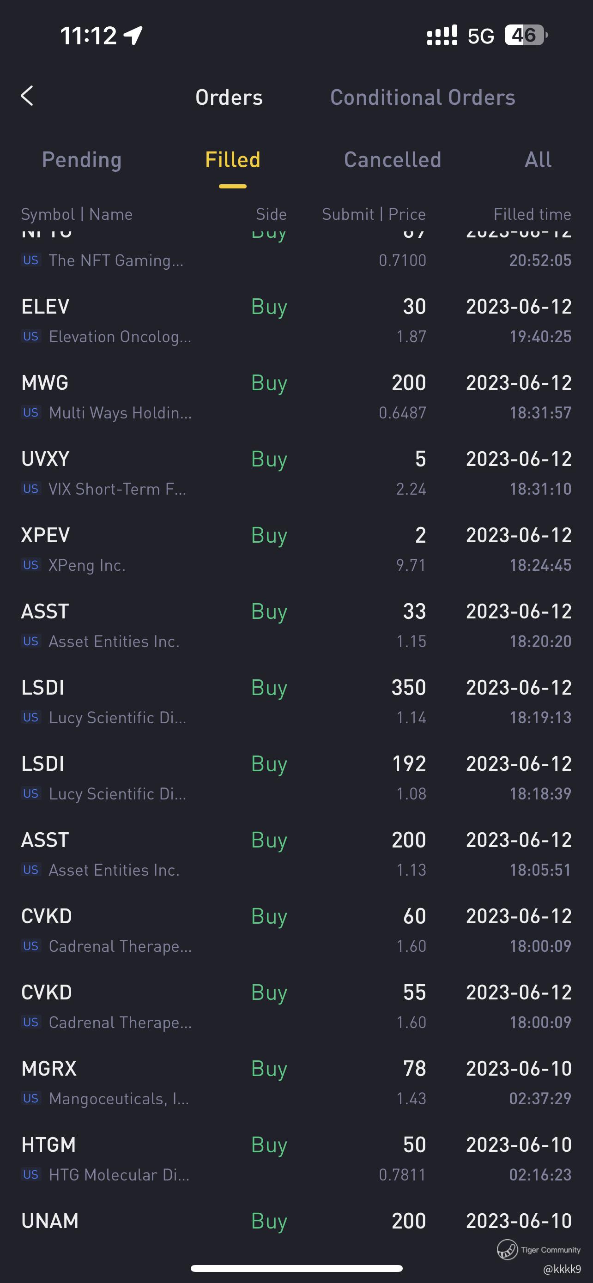
Task: Open the HTGM order entry
Action: [x=296, y=1159]
